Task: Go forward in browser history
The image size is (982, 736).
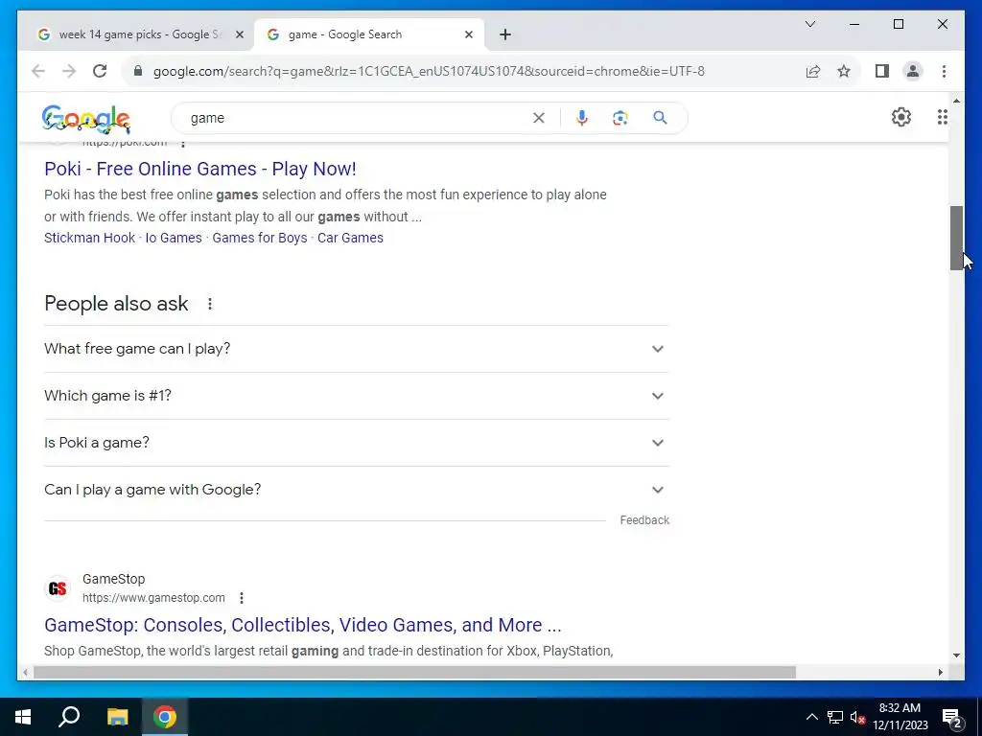Action: 69,71
